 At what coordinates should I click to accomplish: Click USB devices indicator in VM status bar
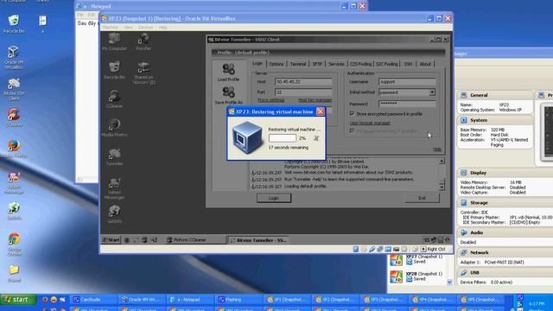372,249
